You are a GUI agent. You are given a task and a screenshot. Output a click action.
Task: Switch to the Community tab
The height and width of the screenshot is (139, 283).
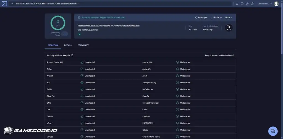pos(83,45)
